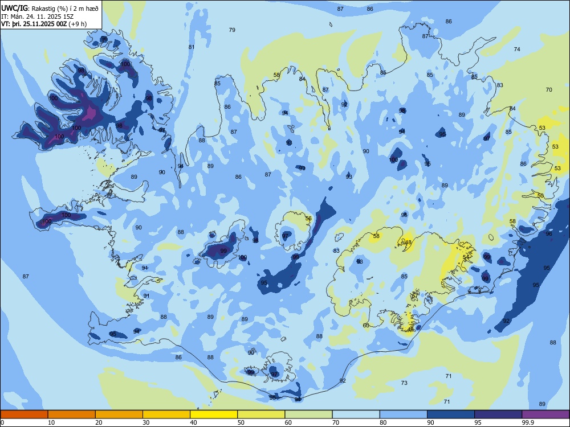Click the map value '57' near the southern glacier edge
This screenshot has height=427, width=570.
coord(415,296)
